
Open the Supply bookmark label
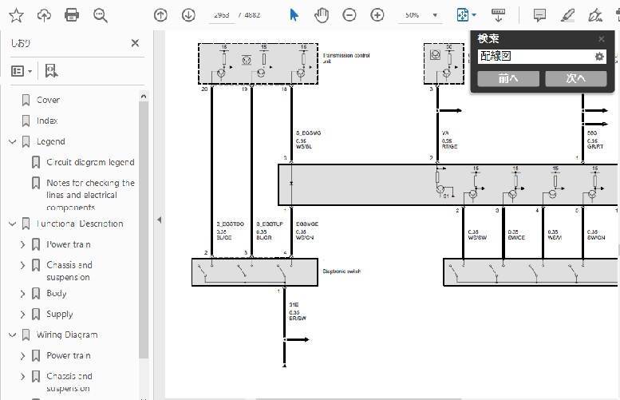coord(60,314)
